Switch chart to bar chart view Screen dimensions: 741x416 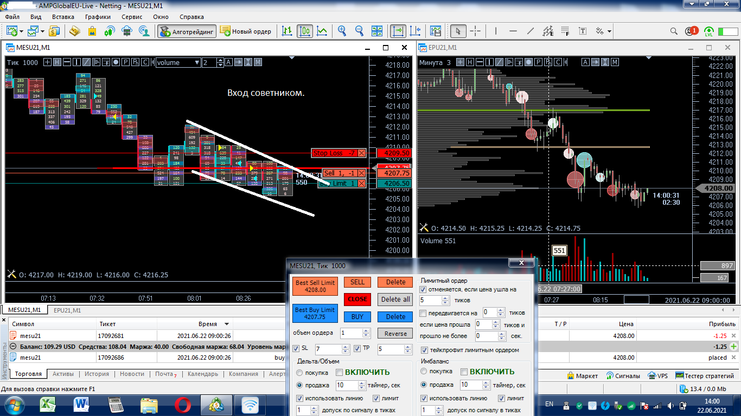tap(288, 31)
